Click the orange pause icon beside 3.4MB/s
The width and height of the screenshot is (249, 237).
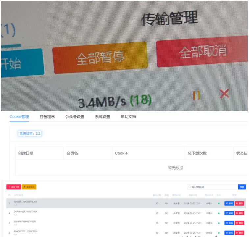pos(196,96)
